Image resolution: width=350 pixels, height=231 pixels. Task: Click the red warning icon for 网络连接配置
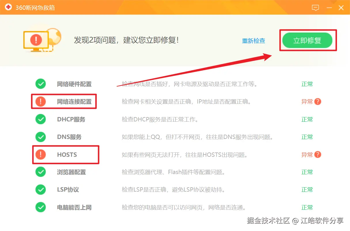[41, 102]
